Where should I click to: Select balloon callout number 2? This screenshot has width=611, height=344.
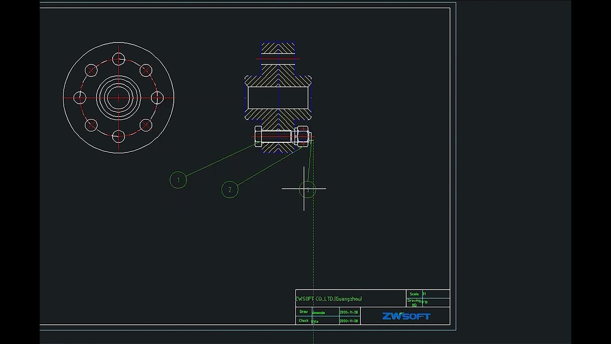click(230, 190)
